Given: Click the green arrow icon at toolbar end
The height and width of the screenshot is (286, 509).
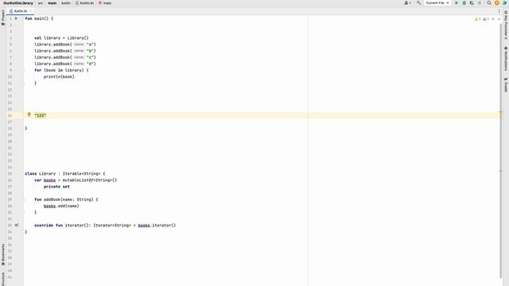Looking at the screenshot, I should [505, 3].
